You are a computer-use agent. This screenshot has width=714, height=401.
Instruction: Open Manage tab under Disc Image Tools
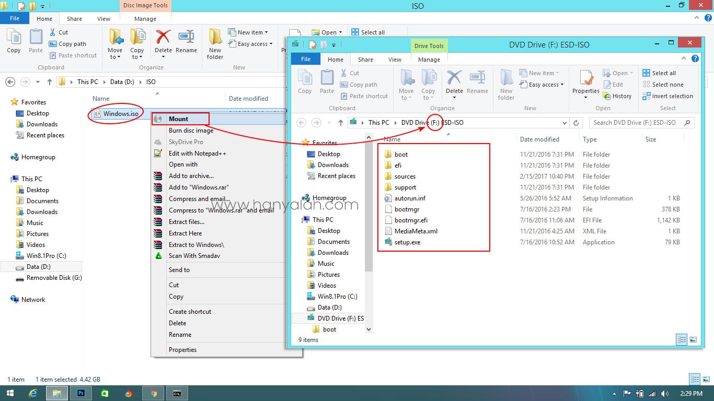pos(145,19)
